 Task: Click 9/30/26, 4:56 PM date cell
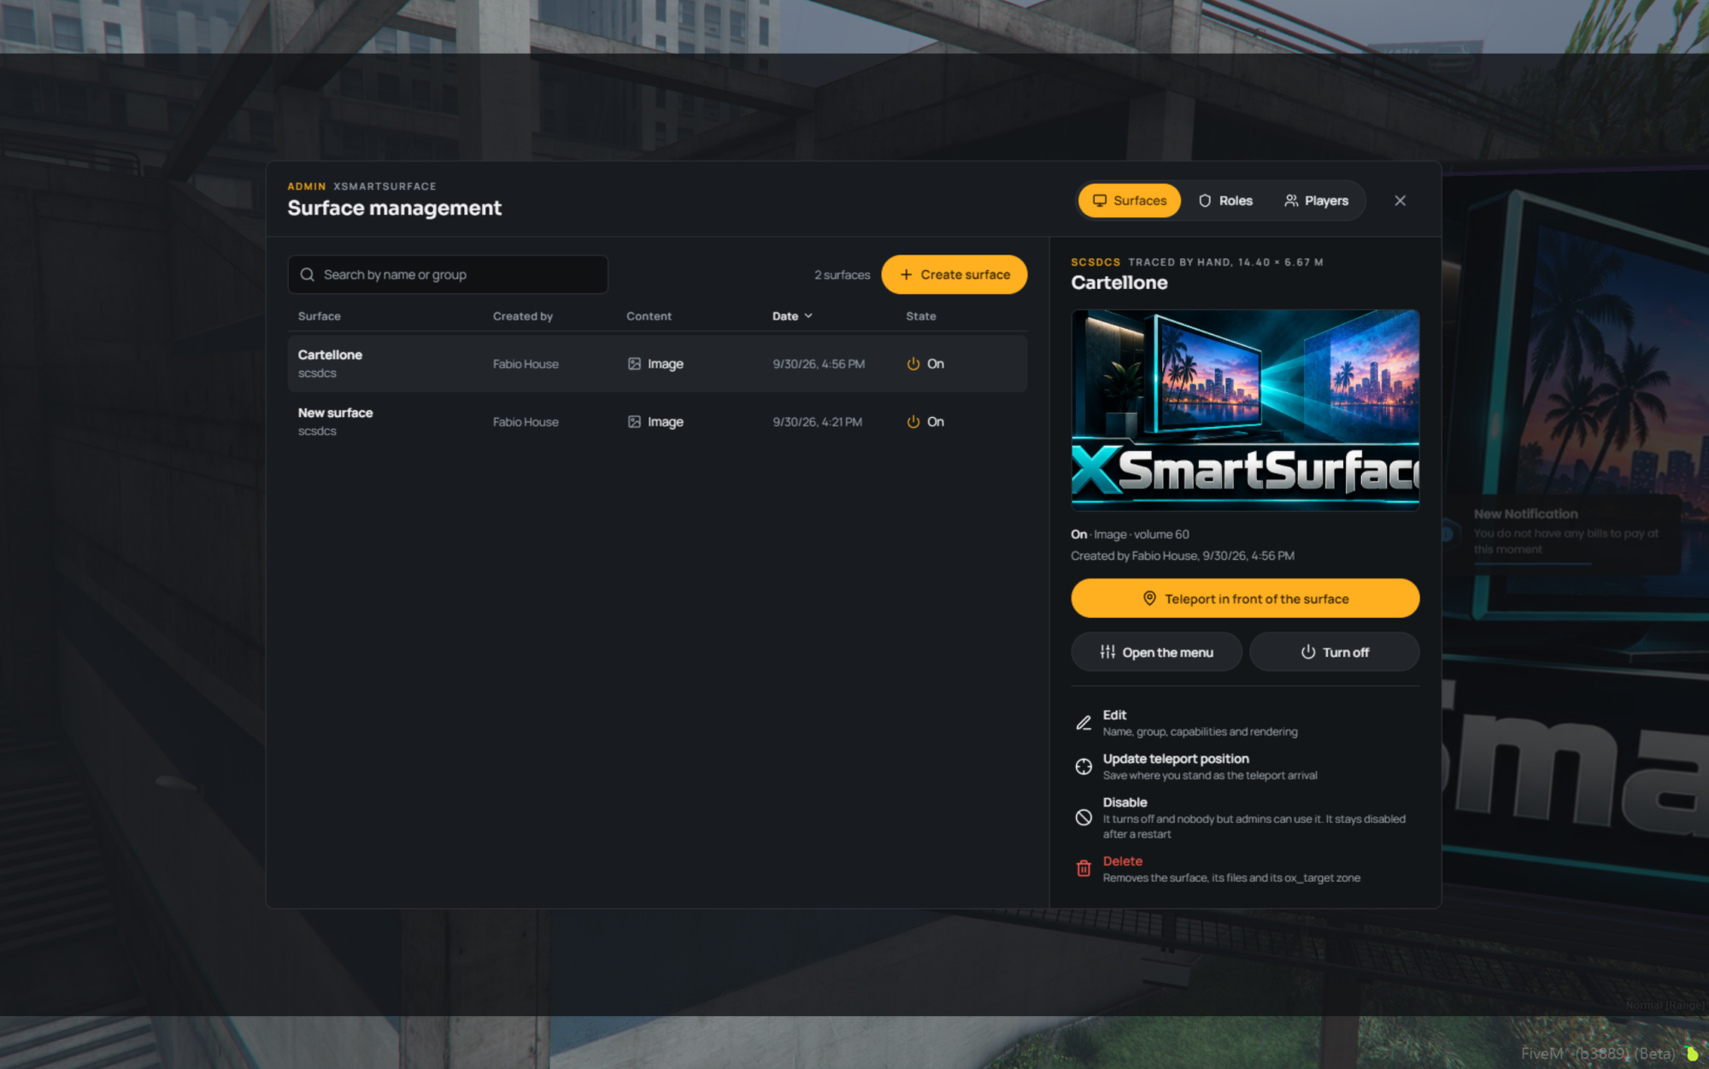pos(819,364)
